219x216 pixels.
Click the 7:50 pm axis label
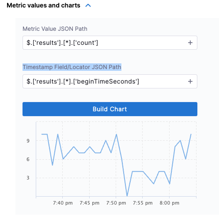pyautogui.click(x=116, y=203)
